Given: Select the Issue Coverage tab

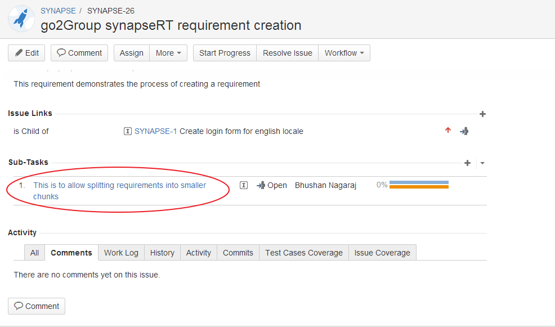Looking at the screenshot, I should pos(382,253).
